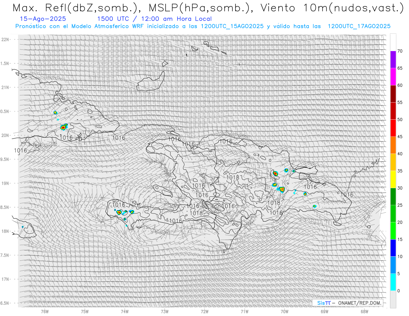Screen dimensions: 409x316
Task: Click the time label '1500 UTC / 12:00 am Hora Local'
Action: pos(154,19)
